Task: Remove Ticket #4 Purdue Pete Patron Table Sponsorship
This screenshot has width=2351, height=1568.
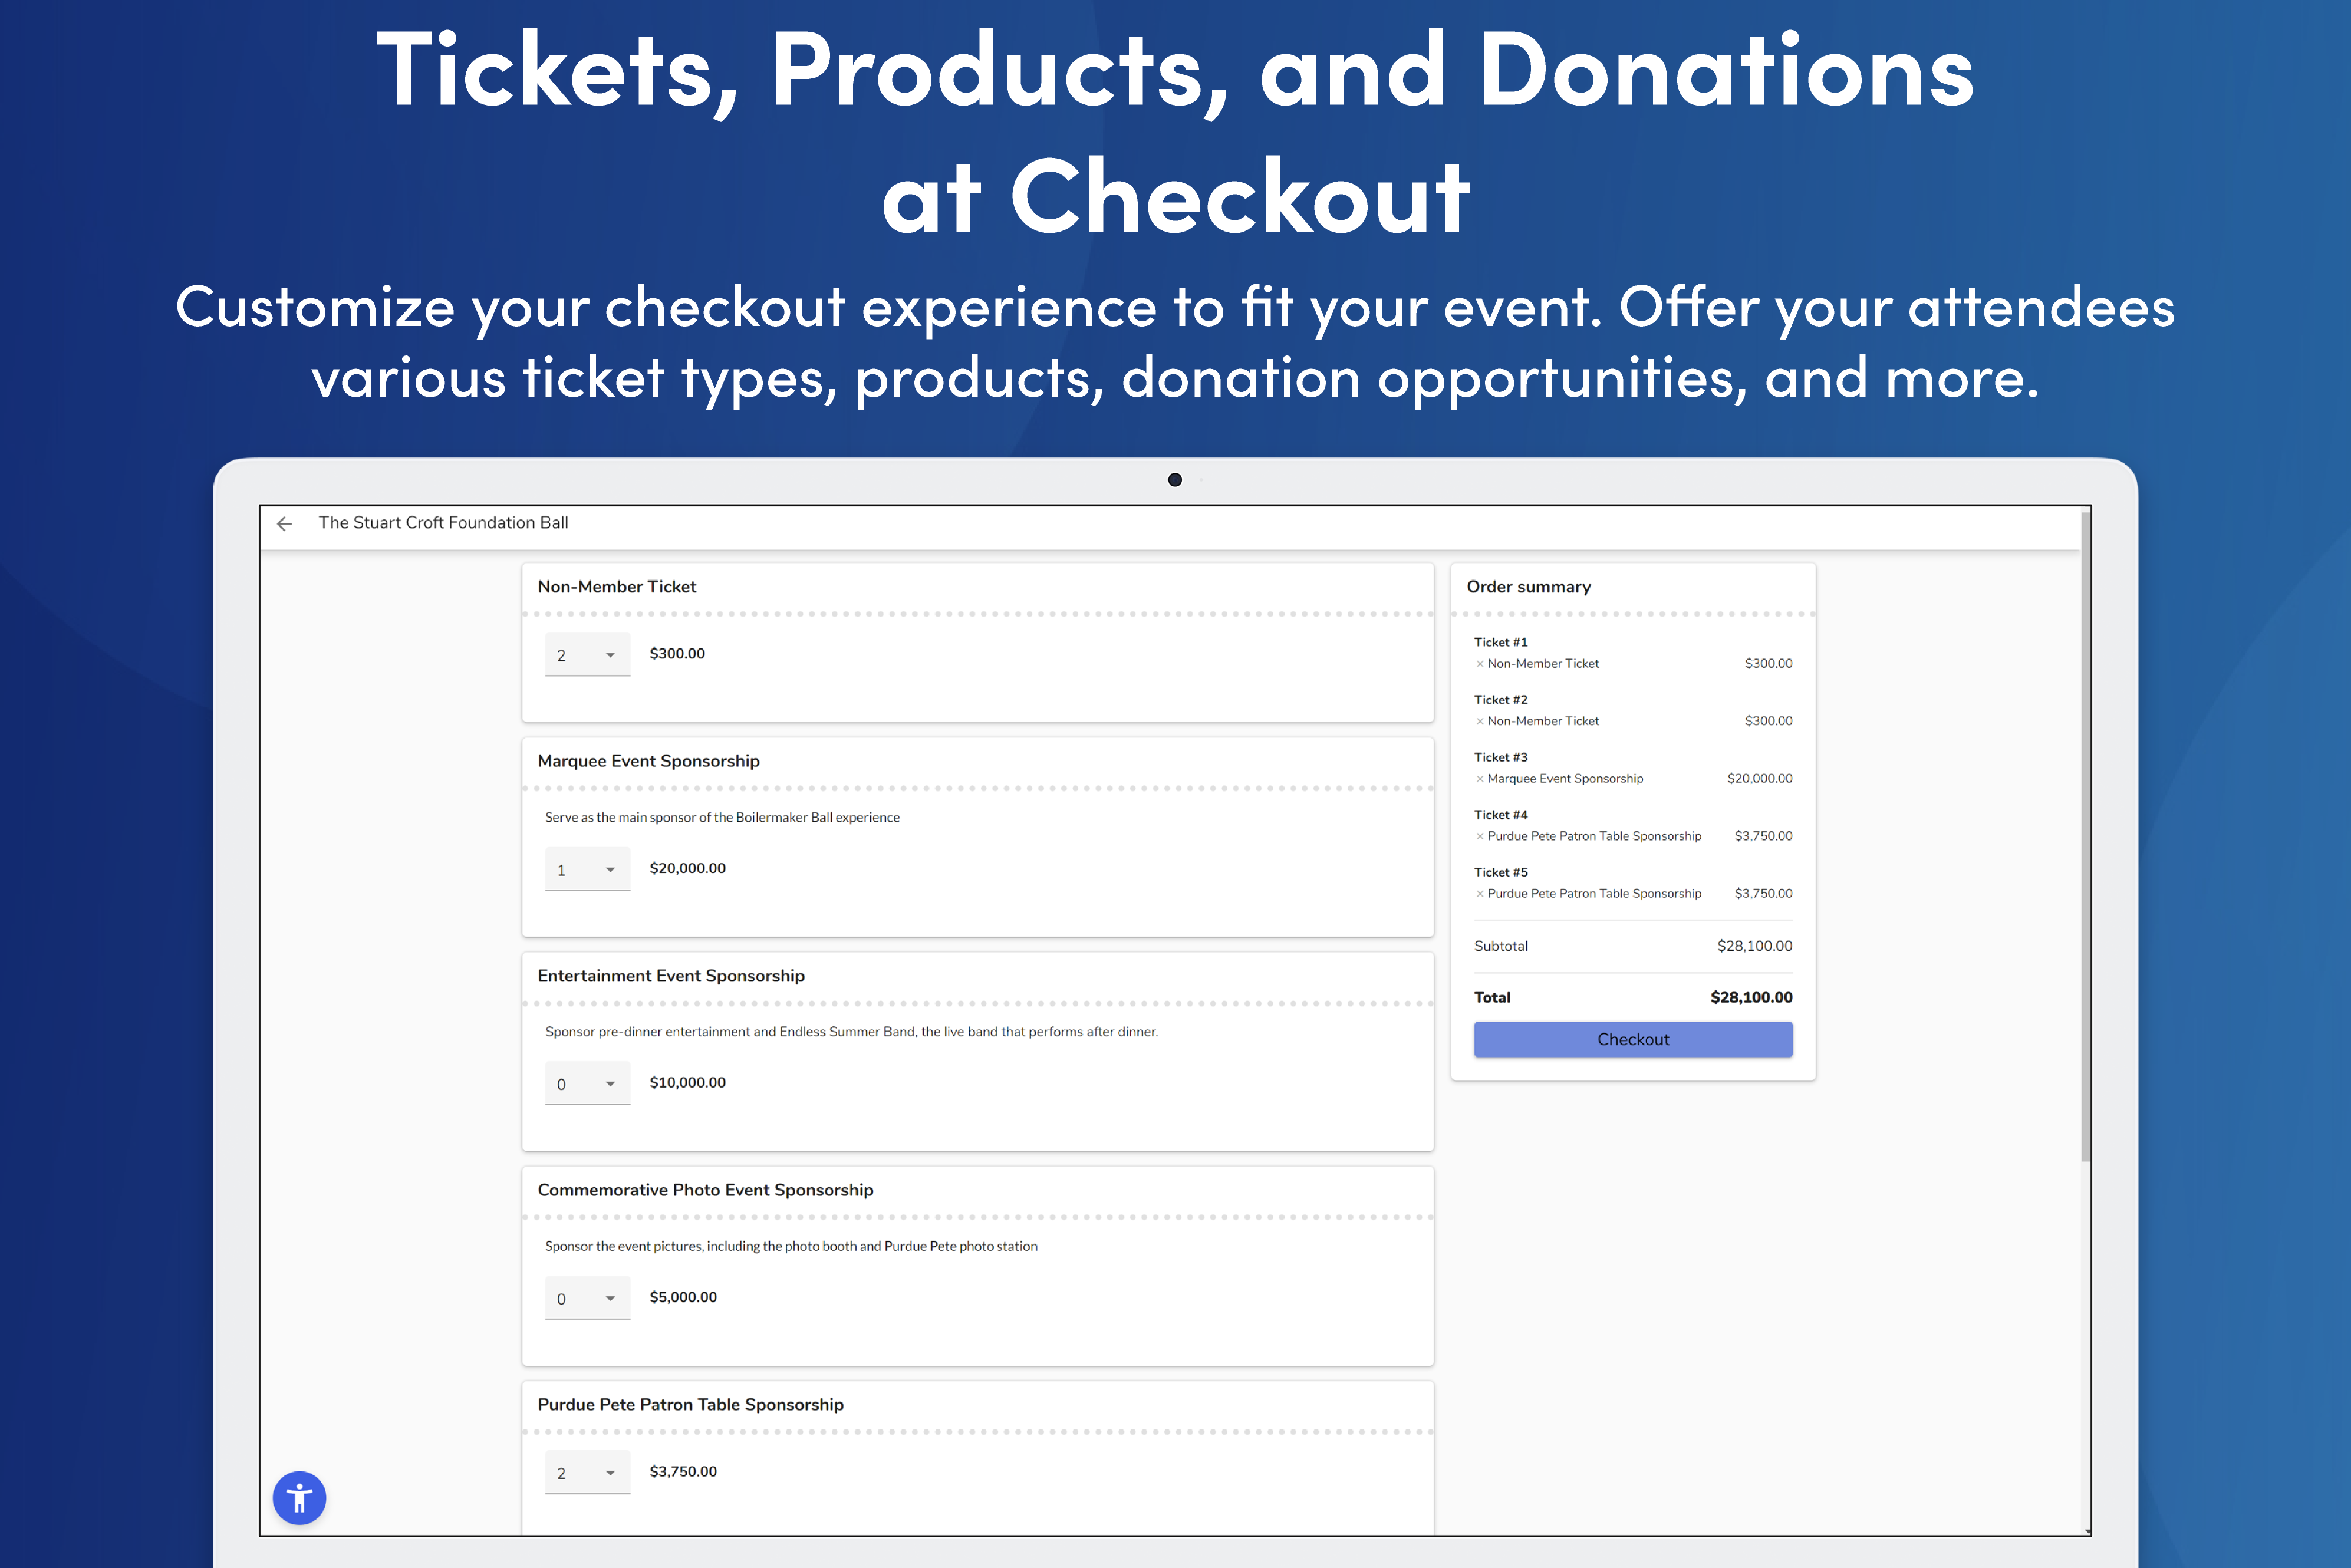Action: pyautogui.click(x=1480, y=836)
